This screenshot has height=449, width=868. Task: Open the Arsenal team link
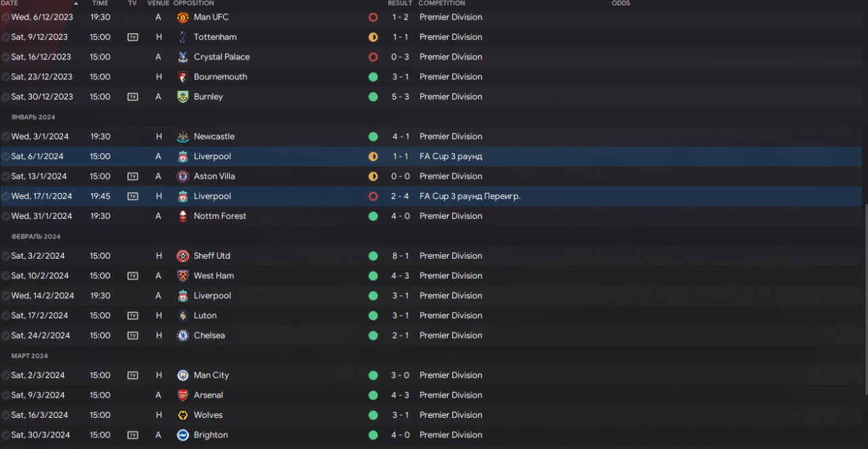pyautogui.click(x=208, y=395)
